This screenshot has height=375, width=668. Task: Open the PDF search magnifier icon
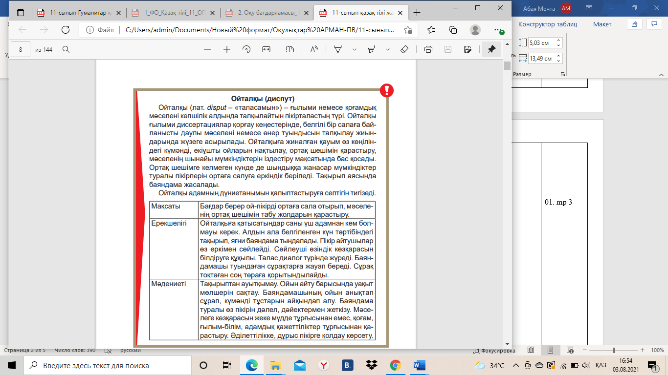pos(66,49)
